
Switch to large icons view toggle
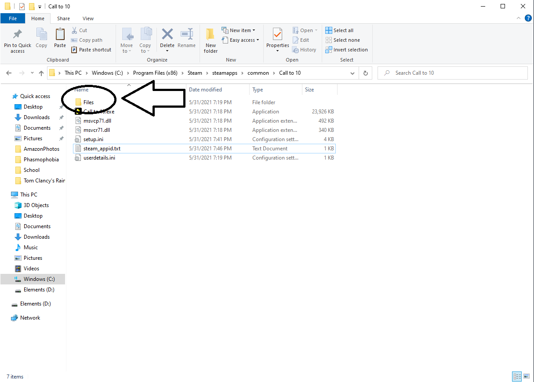click(x=527, y=377)
